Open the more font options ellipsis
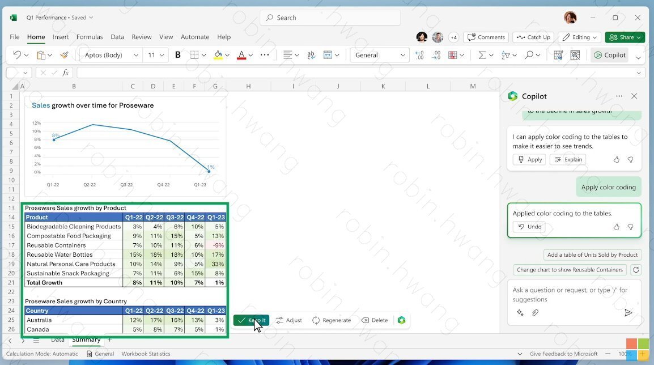The image size is (654, 365). (x=265, y=54)
